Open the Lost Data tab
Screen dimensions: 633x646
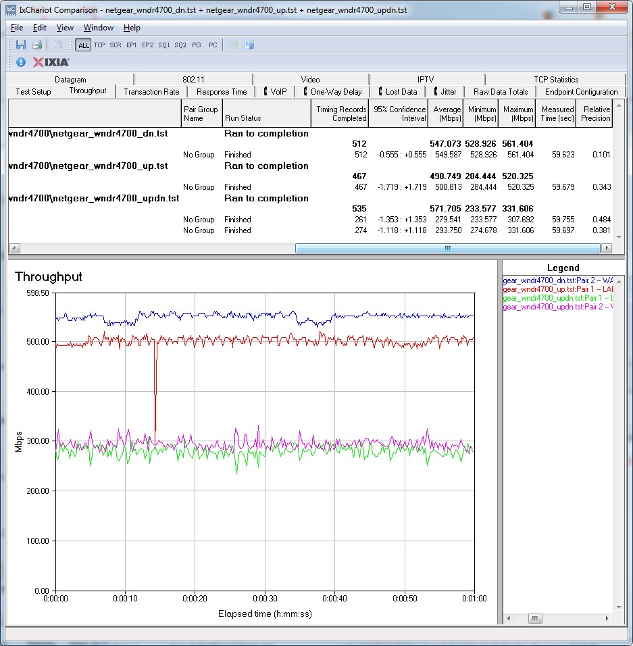click(397, 92)
